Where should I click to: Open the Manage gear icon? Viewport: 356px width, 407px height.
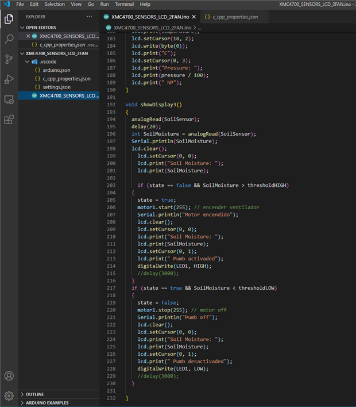(x=9, y=396)
